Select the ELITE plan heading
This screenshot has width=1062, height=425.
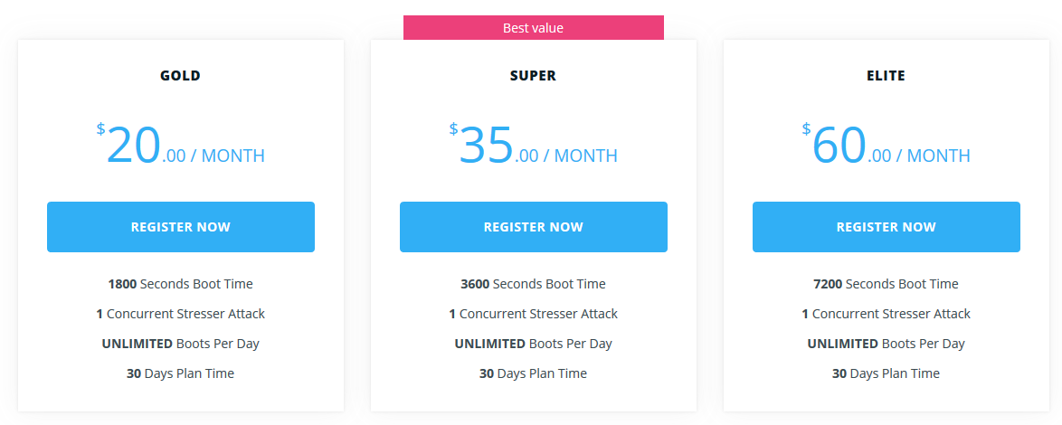[886, 76]
